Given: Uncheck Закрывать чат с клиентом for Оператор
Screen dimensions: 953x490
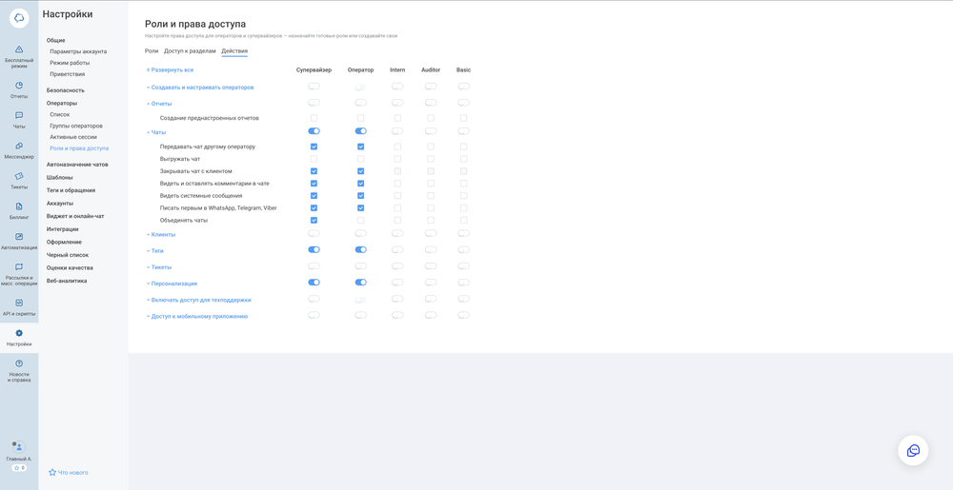Looking at the screenshot, I should tap(360, 171).
